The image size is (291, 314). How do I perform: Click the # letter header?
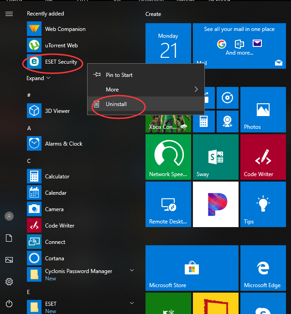pyautogui.click(x=29, y=95)
